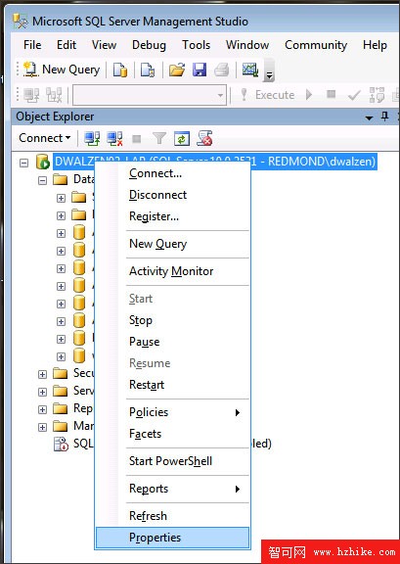The height and width of the screenshot is (564, 400).
Task: Open the File menu
Action: click(32, 45)
